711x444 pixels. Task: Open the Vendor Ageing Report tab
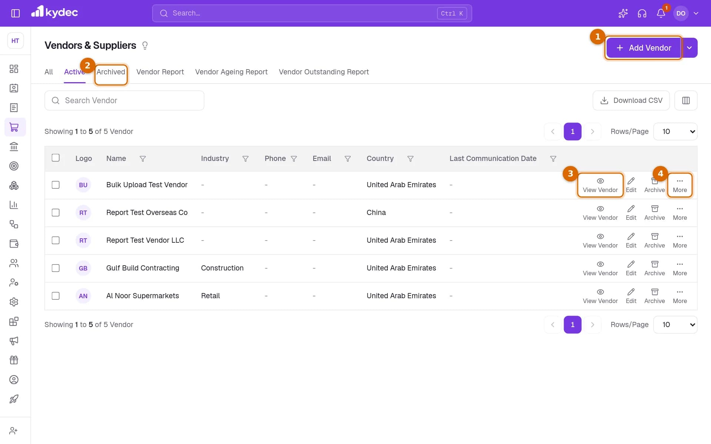tap(231, 72)
